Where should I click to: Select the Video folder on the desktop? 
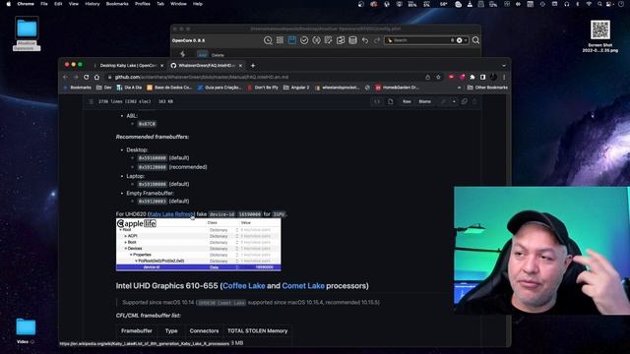click(26, 331)
